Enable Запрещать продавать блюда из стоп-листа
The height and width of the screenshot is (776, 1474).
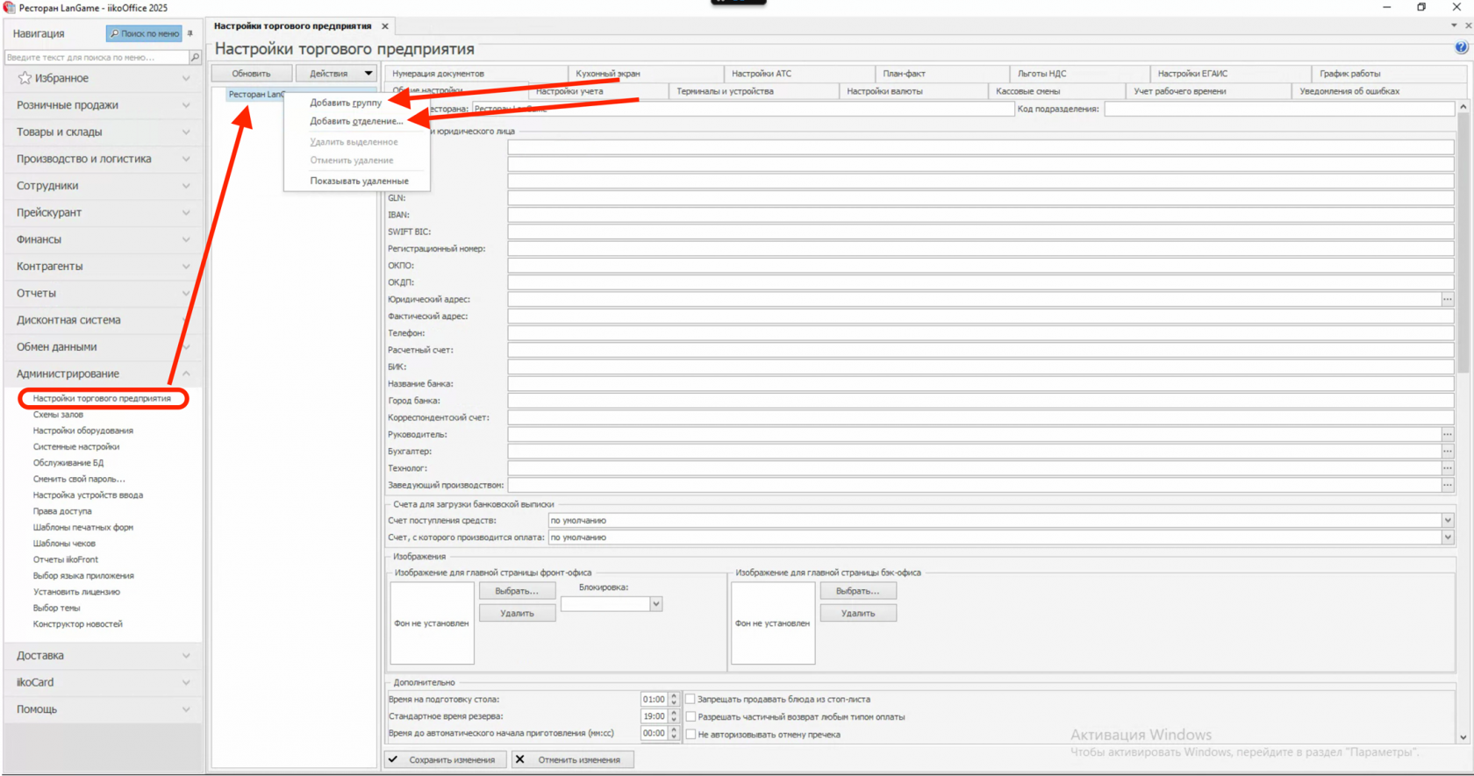click(x=690, y=700)
